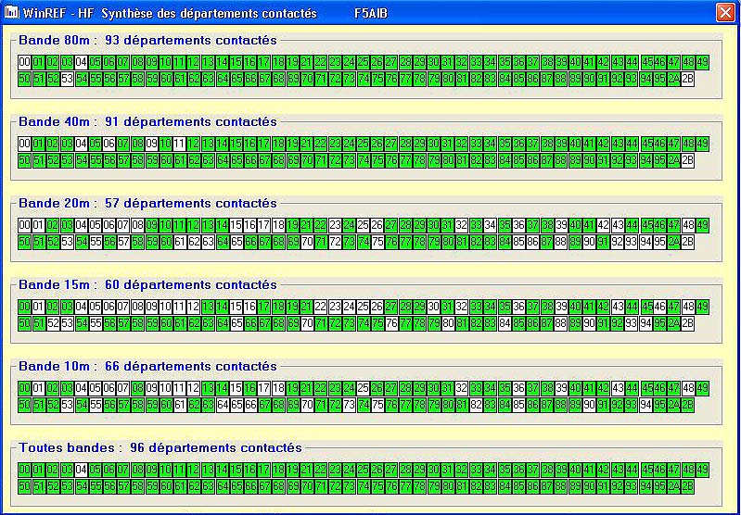Select department 75 in Bande 20m grid
741x515 pixels.
pos(377,242)
